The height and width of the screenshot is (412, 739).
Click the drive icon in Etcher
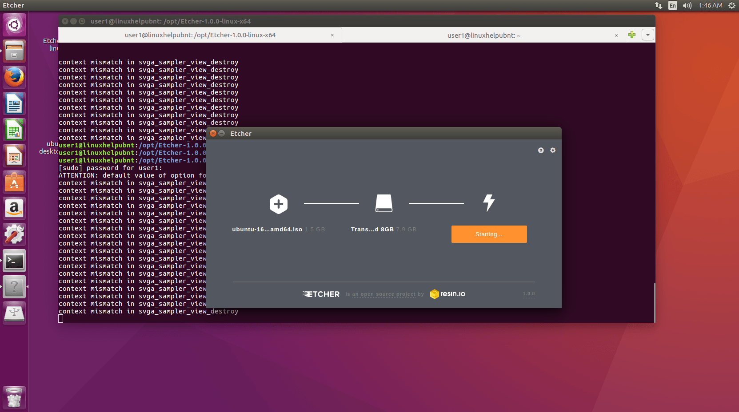pyautogui.click(x=384, y=203)
